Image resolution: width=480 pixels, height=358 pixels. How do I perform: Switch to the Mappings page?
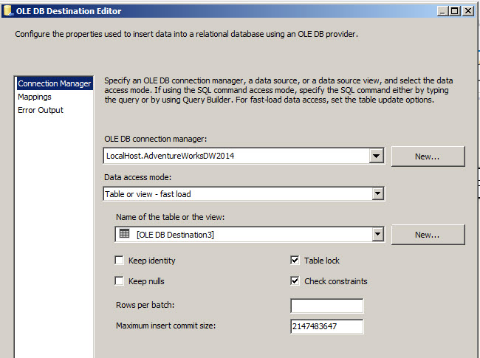point(35,97)
